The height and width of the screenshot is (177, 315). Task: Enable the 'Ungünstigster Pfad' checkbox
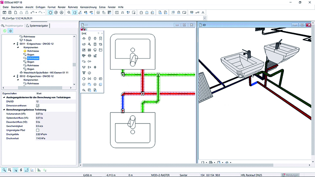(x=38, y=129)
